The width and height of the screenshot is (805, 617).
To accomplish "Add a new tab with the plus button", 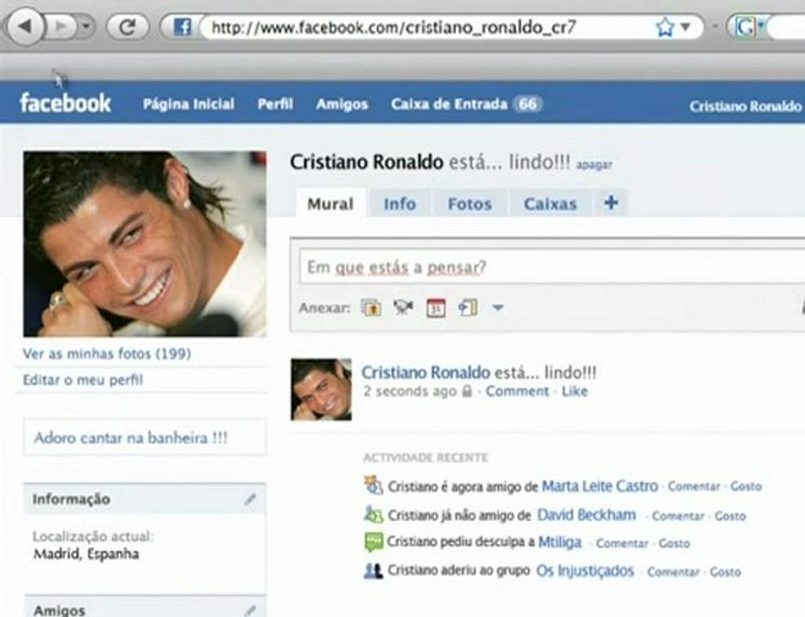I will [610, 203].
